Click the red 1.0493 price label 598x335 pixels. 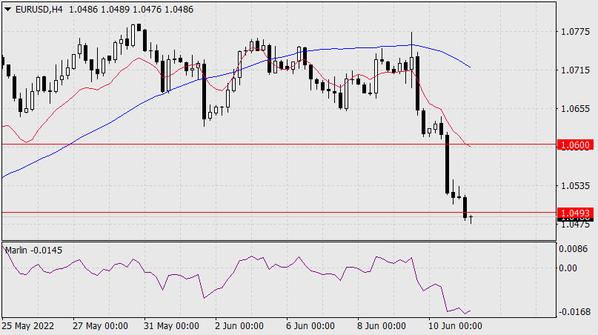coord(575,213)
